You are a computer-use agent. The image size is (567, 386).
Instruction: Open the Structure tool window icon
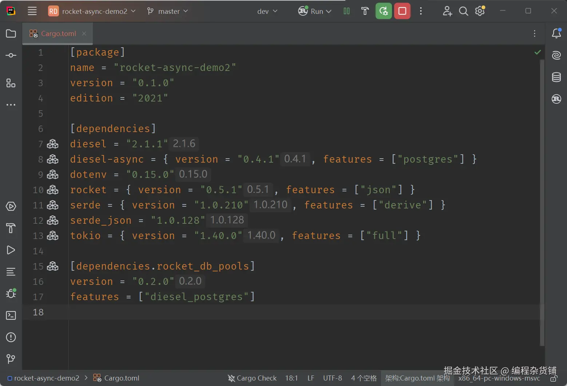[x=11, y=83]
